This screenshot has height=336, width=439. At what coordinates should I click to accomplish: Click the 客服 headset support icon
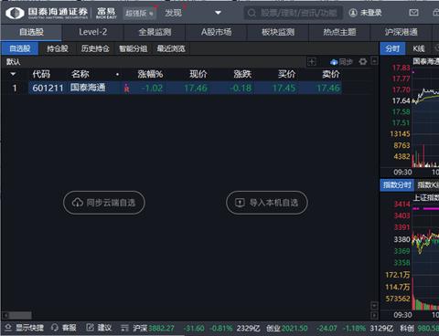coord(55,328)
